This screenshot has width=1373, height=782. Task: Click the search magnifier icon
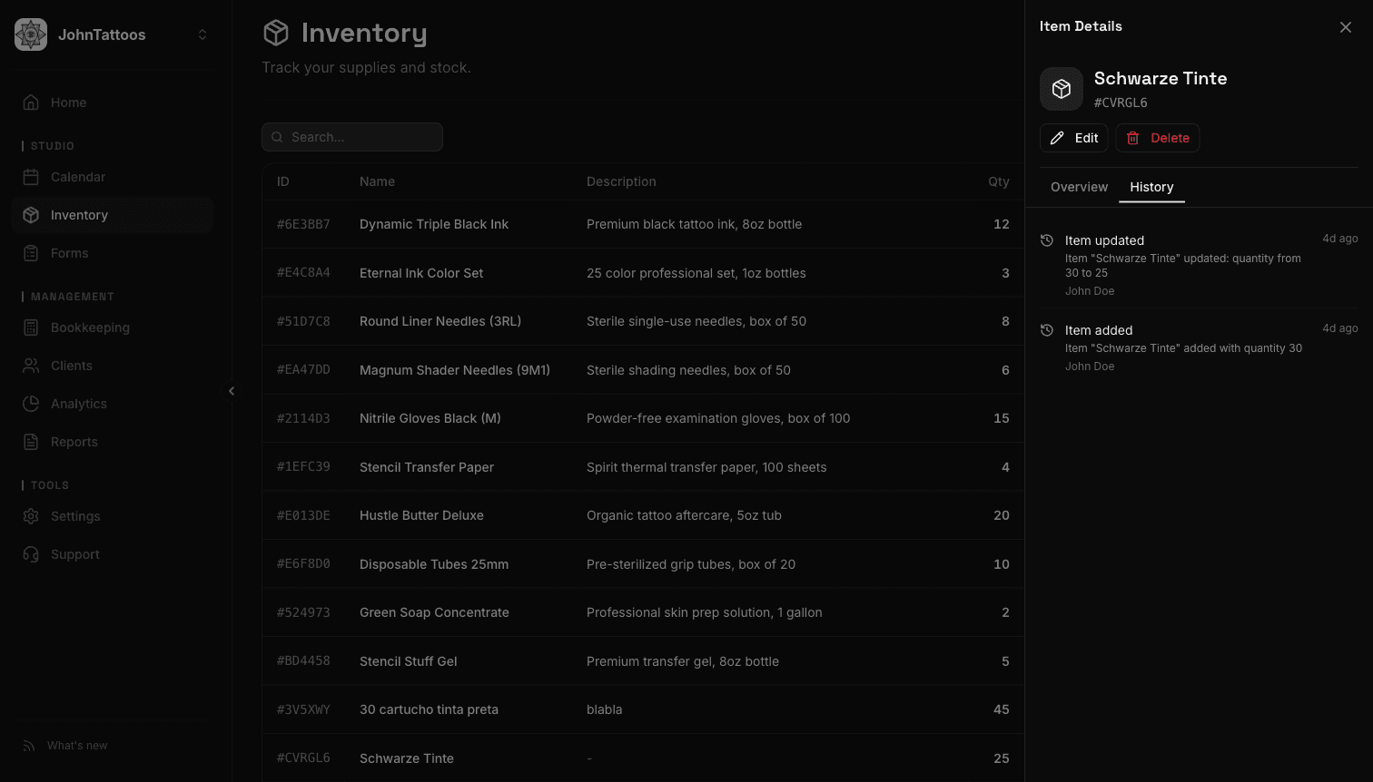click(277, 137)
